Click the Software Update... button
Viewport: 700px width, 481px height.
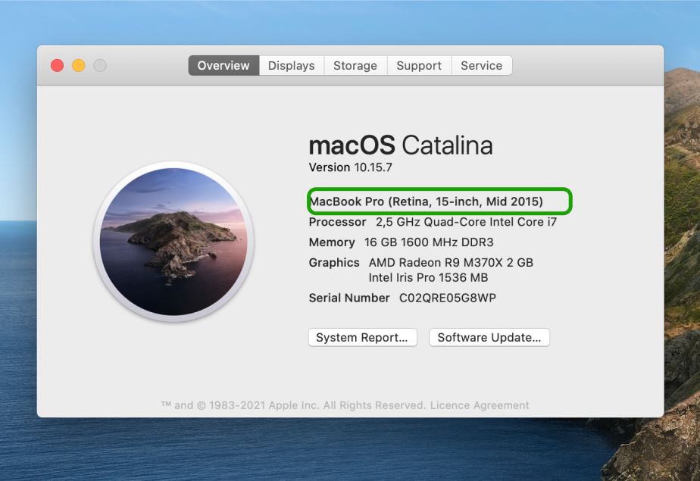pos(489,337)
